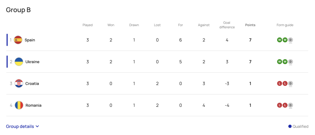
Task: Click Croatia's first red L form badge
Action: pyautogui.click(x=279, y=83)
